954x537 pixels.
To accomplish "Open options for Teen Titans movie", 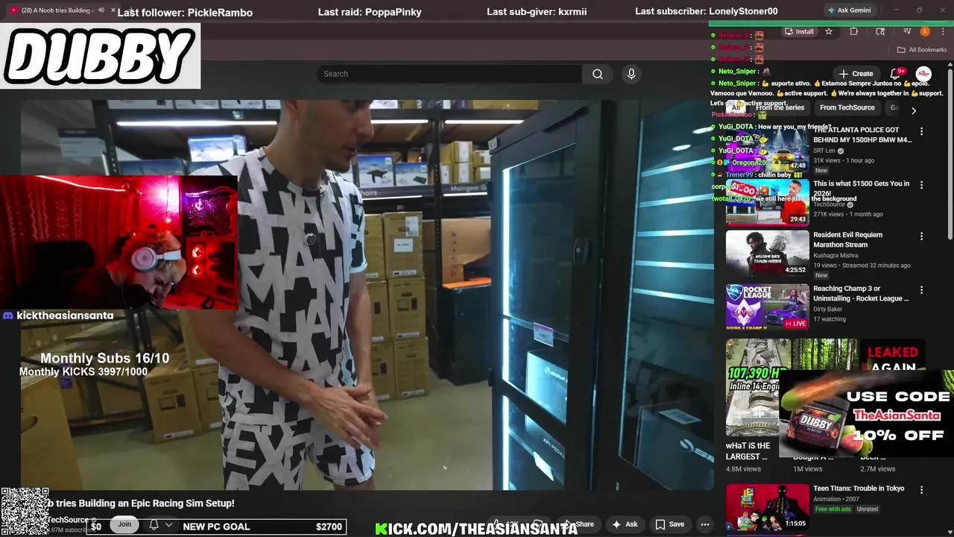I will click(x=921, y=490).
